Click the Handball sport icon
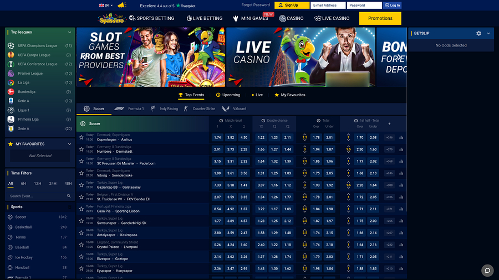 click(x=10, y=268)
